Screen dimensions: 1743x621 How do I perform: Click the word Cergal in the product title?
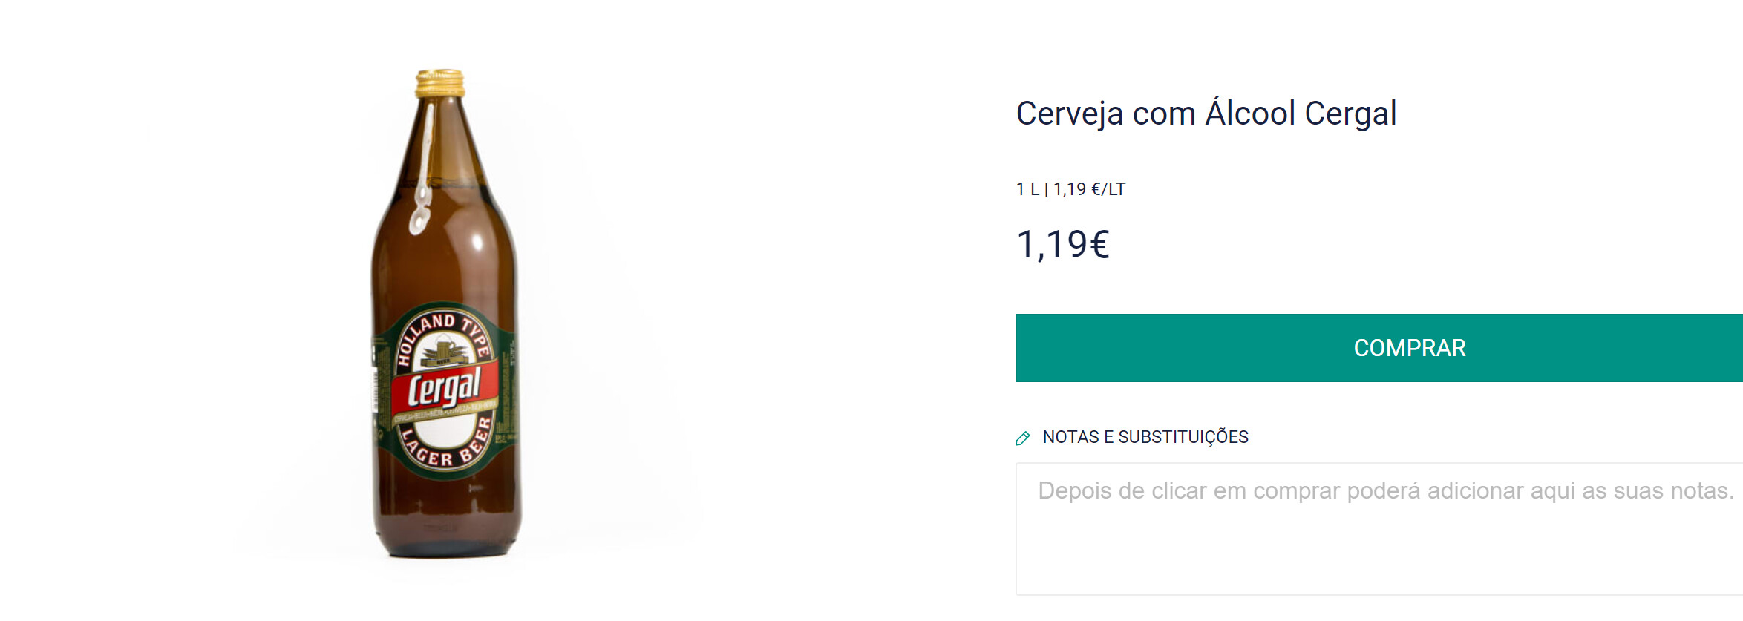click(1350, 114)
